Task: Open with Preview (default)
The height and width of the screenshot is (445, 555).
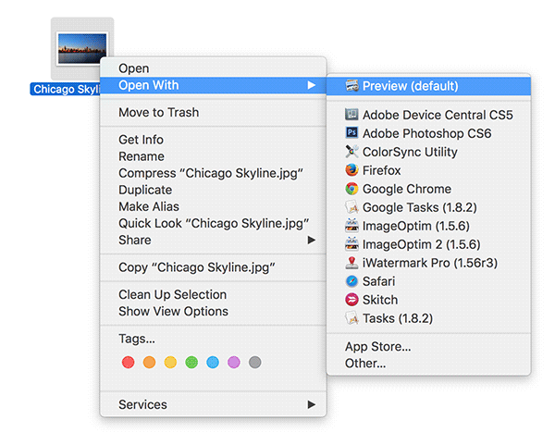Action: tap(428, 86)
